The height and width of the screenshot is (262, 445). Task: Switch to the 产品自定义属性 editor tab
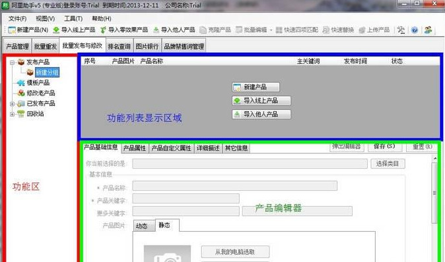coord(171,148)
